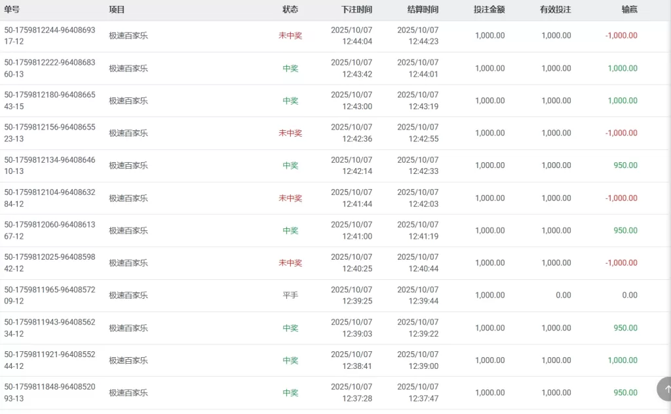Open order 50-1759812180-9640866543-15
671x414 pixels.
tap(49, 101)
